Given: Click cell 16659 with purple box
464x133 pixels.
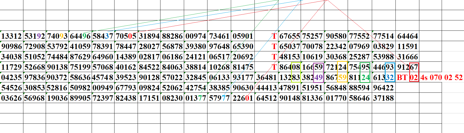Looking at the screenshot, I should tap(312, 67).
